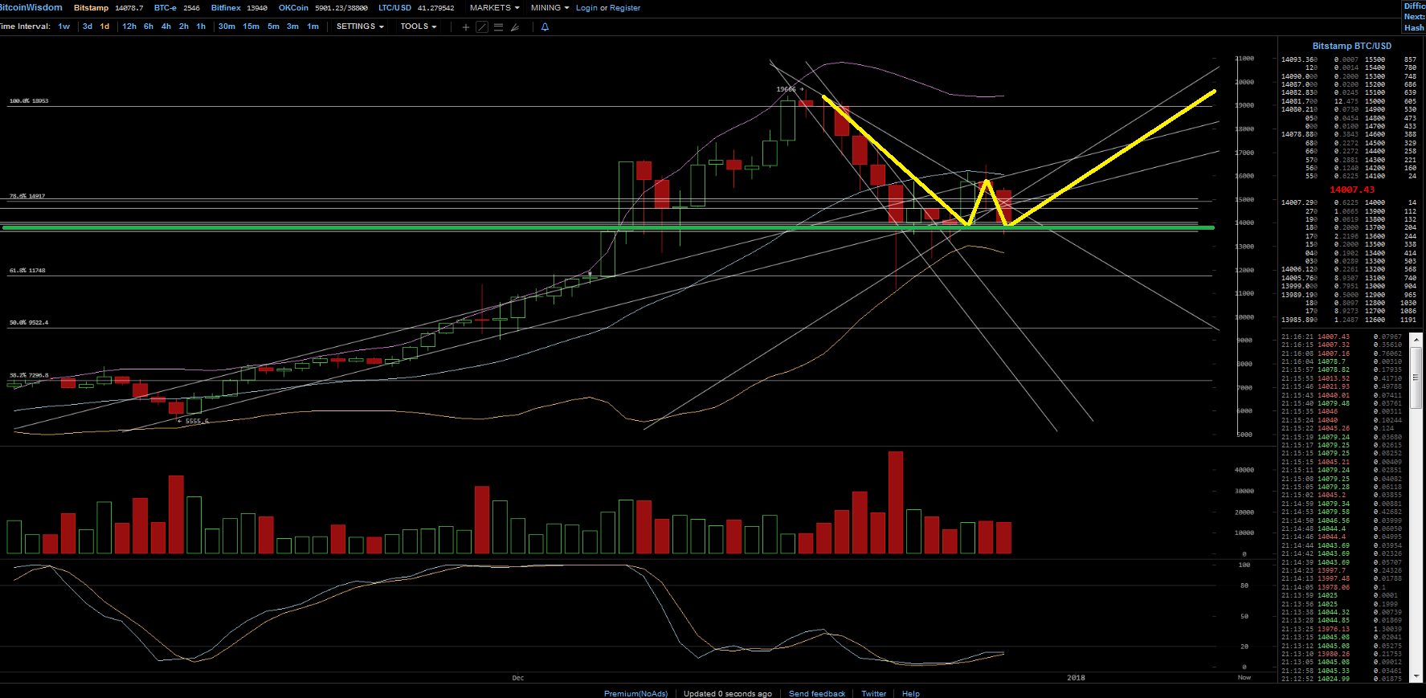The image size is (1426, 698).
Task: Open the TOOLS menu
Action: tap(418, 27)
